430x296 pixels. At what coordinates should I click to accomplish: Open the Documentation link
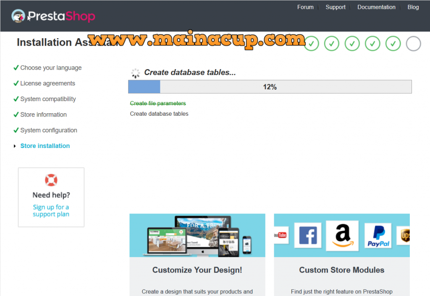[x=376, y=7]
